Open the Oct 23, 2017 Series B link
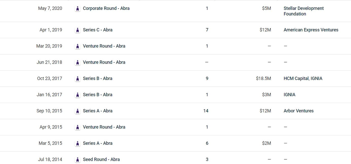This screenshot has height=164, width=351. click(98, 78)
